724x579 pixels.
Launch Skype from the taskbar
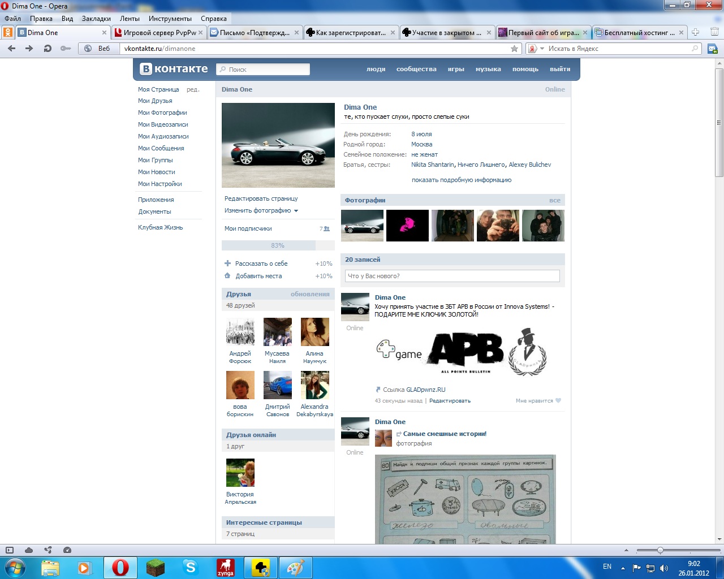click(x=191, y=567)
